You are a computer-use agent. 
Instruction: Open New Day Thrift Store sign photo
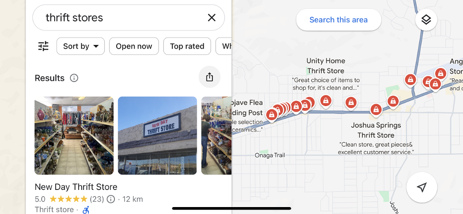point(157,135)
